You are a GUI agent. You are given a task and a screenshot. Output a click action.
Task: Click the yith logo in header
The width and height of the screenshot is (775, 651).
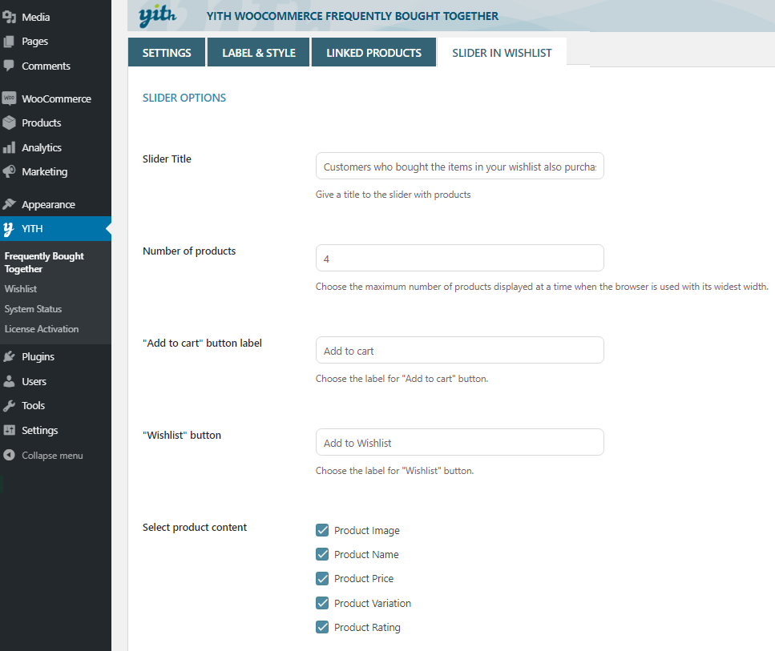[x=157, y=16]
